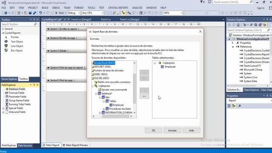
Task: Click 'Ajouter une commande' item
Action: click(x=114, y=90)
